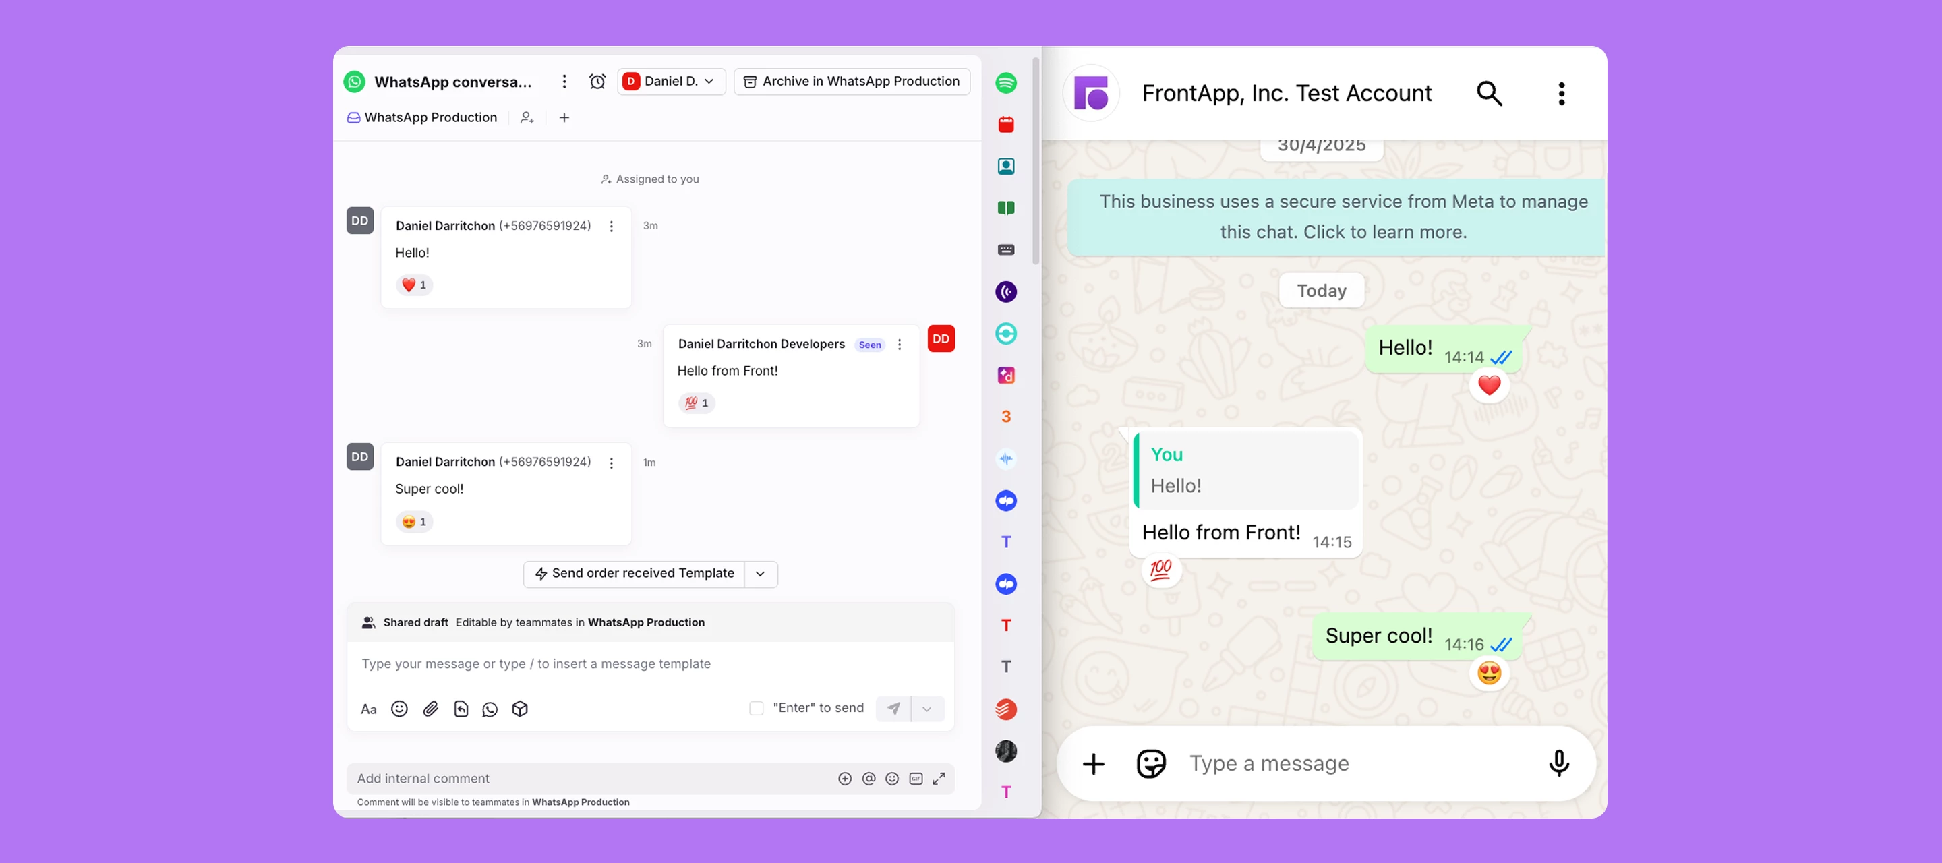The height and width of the screenshot is (863, 1942).
Task: Open the audio waveform plugin icon
Action: [x=1005, y=458]
